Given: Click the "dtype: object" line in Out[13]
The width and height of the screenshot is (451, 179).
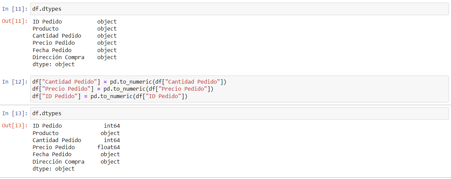Looking at the screenshot, I should [54, 169].
